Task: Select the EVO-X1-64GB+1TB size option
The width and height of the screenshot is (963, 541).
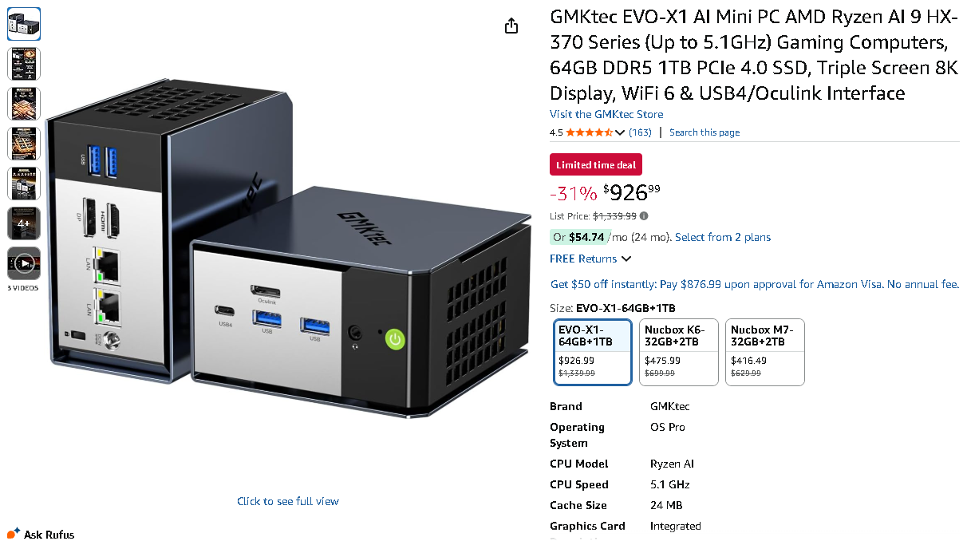Action: pyautogui.click(x=592, y=353)
